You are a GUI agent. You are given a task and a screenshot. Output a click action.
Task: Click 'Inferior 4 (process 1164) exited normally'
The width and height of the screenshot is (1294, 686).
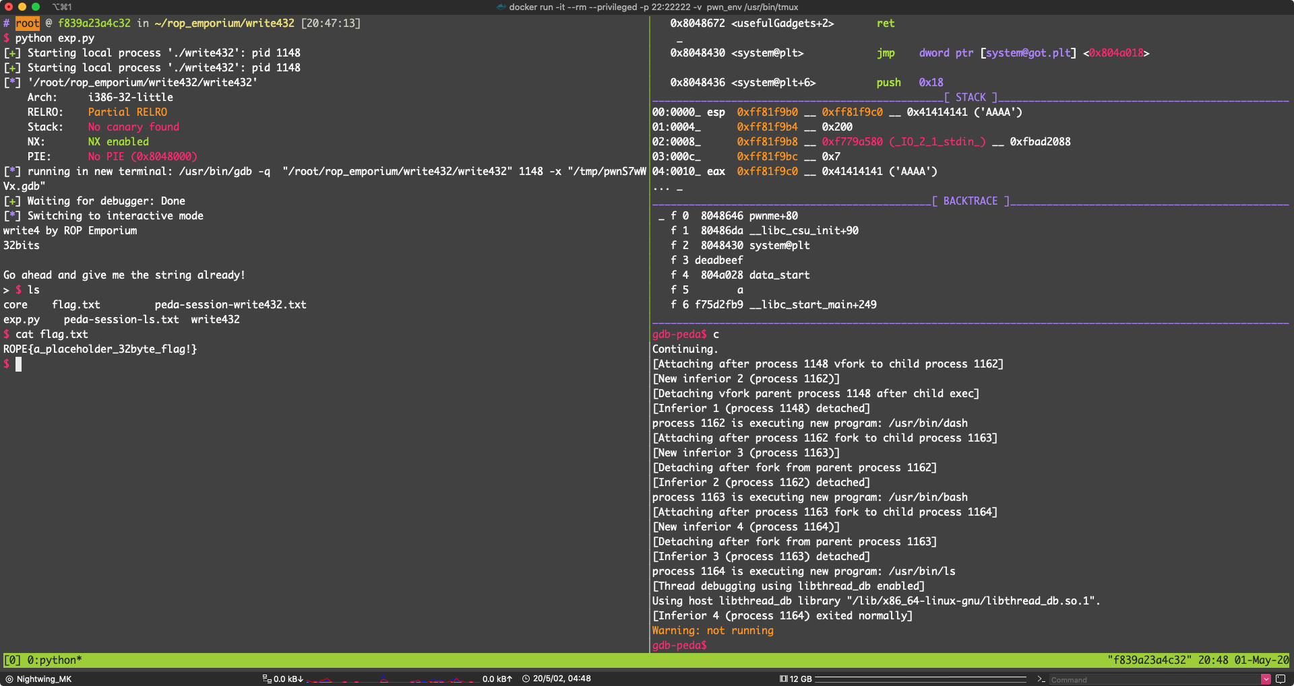782,616
